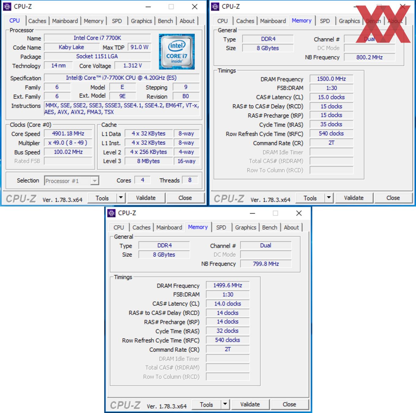Screen dimensions: 416x413
Task: Click Validate button in top-right Memory window
Action: coord(354,198)
